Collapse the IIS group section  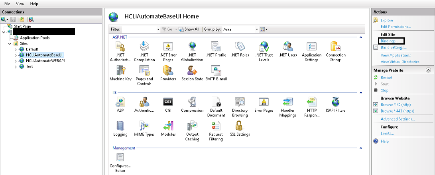tap(361, 93)
